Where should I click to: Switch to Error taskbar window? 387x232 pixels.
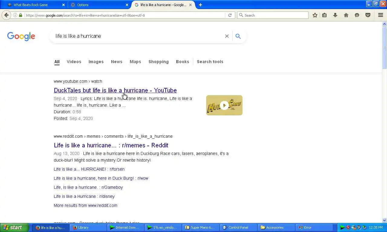pos(314,227)
